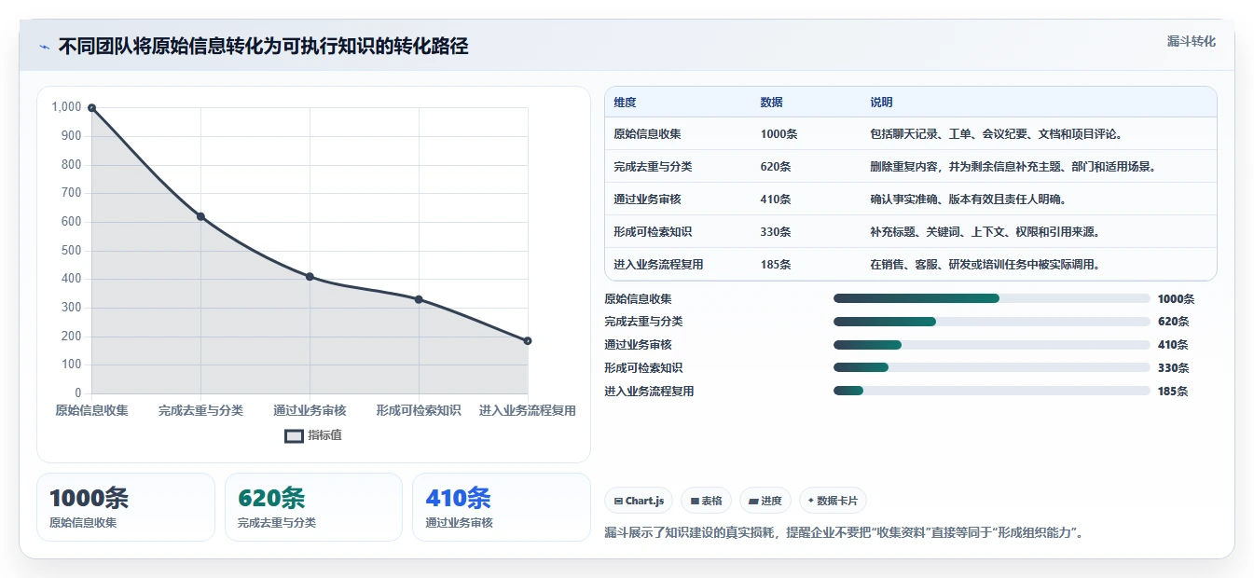Click x-axis label 原始信息收集

pyautogui.click(x=91, y=410)
